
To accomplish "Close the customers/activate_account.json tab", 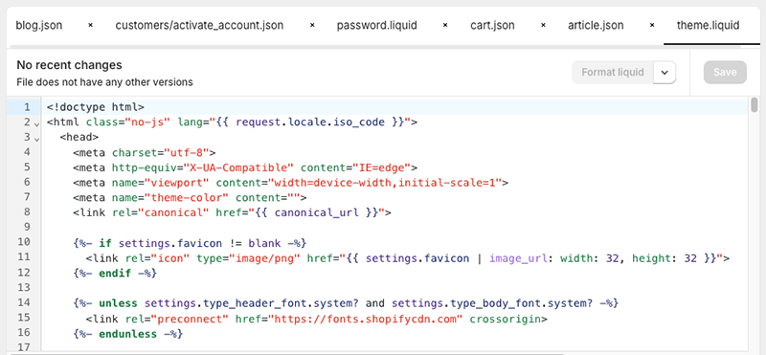I will (x=312, y=26).
